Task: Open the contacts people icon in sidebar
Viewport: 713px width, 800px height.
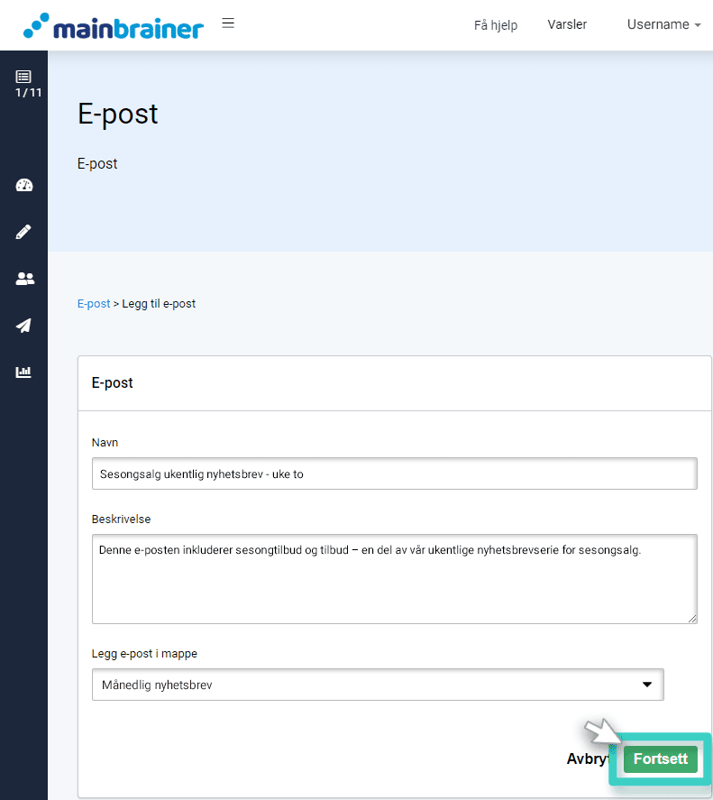Action: click(x=24, y=279)
